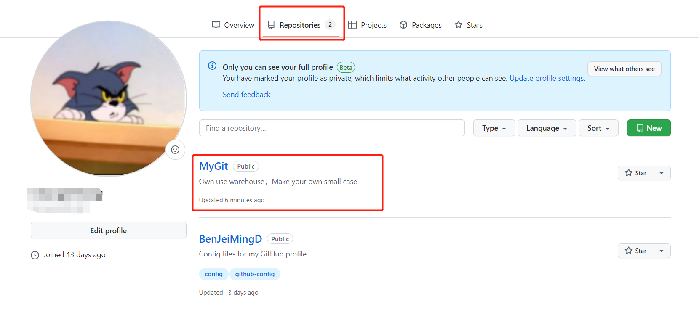Star the BenJeiMingD repository
Screen dimensions: 699x309
635,251
